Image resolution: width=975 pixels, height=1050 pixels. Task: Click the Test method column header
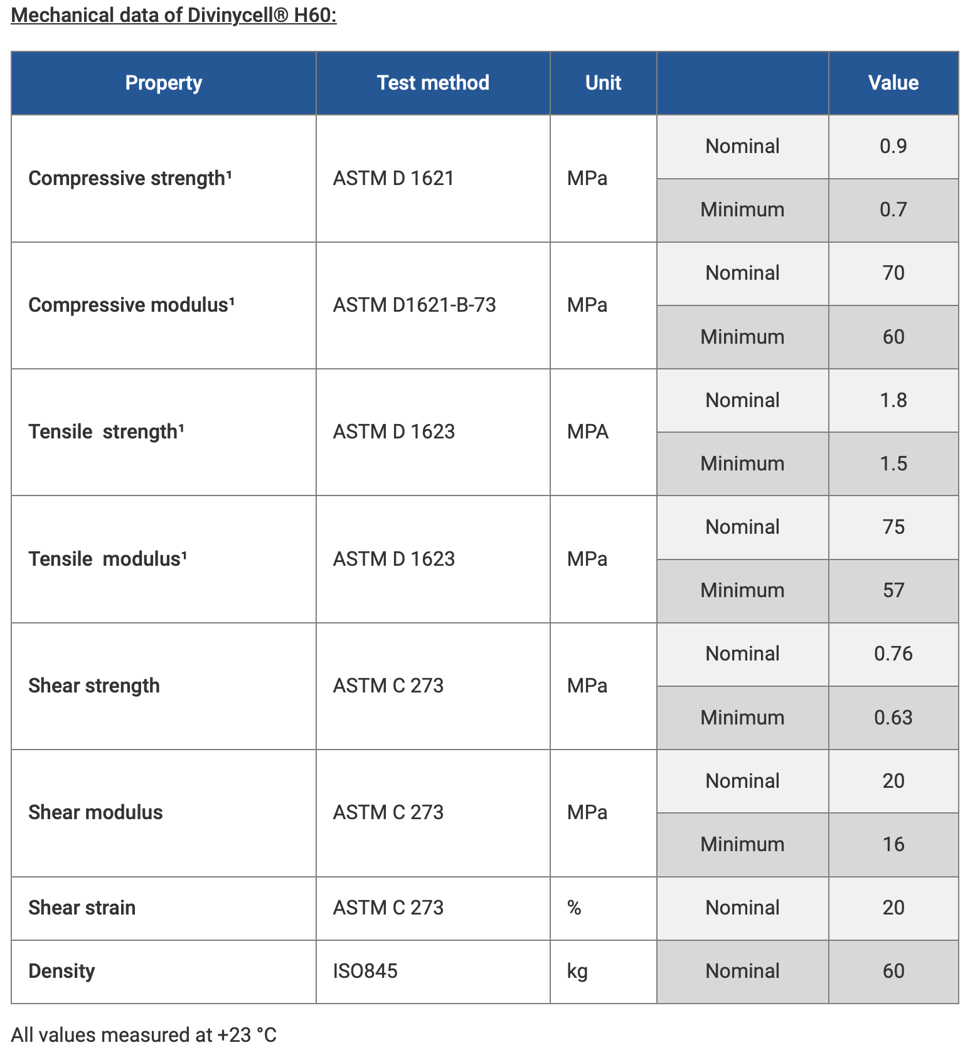pyautogui.click(x=433, y=83)
